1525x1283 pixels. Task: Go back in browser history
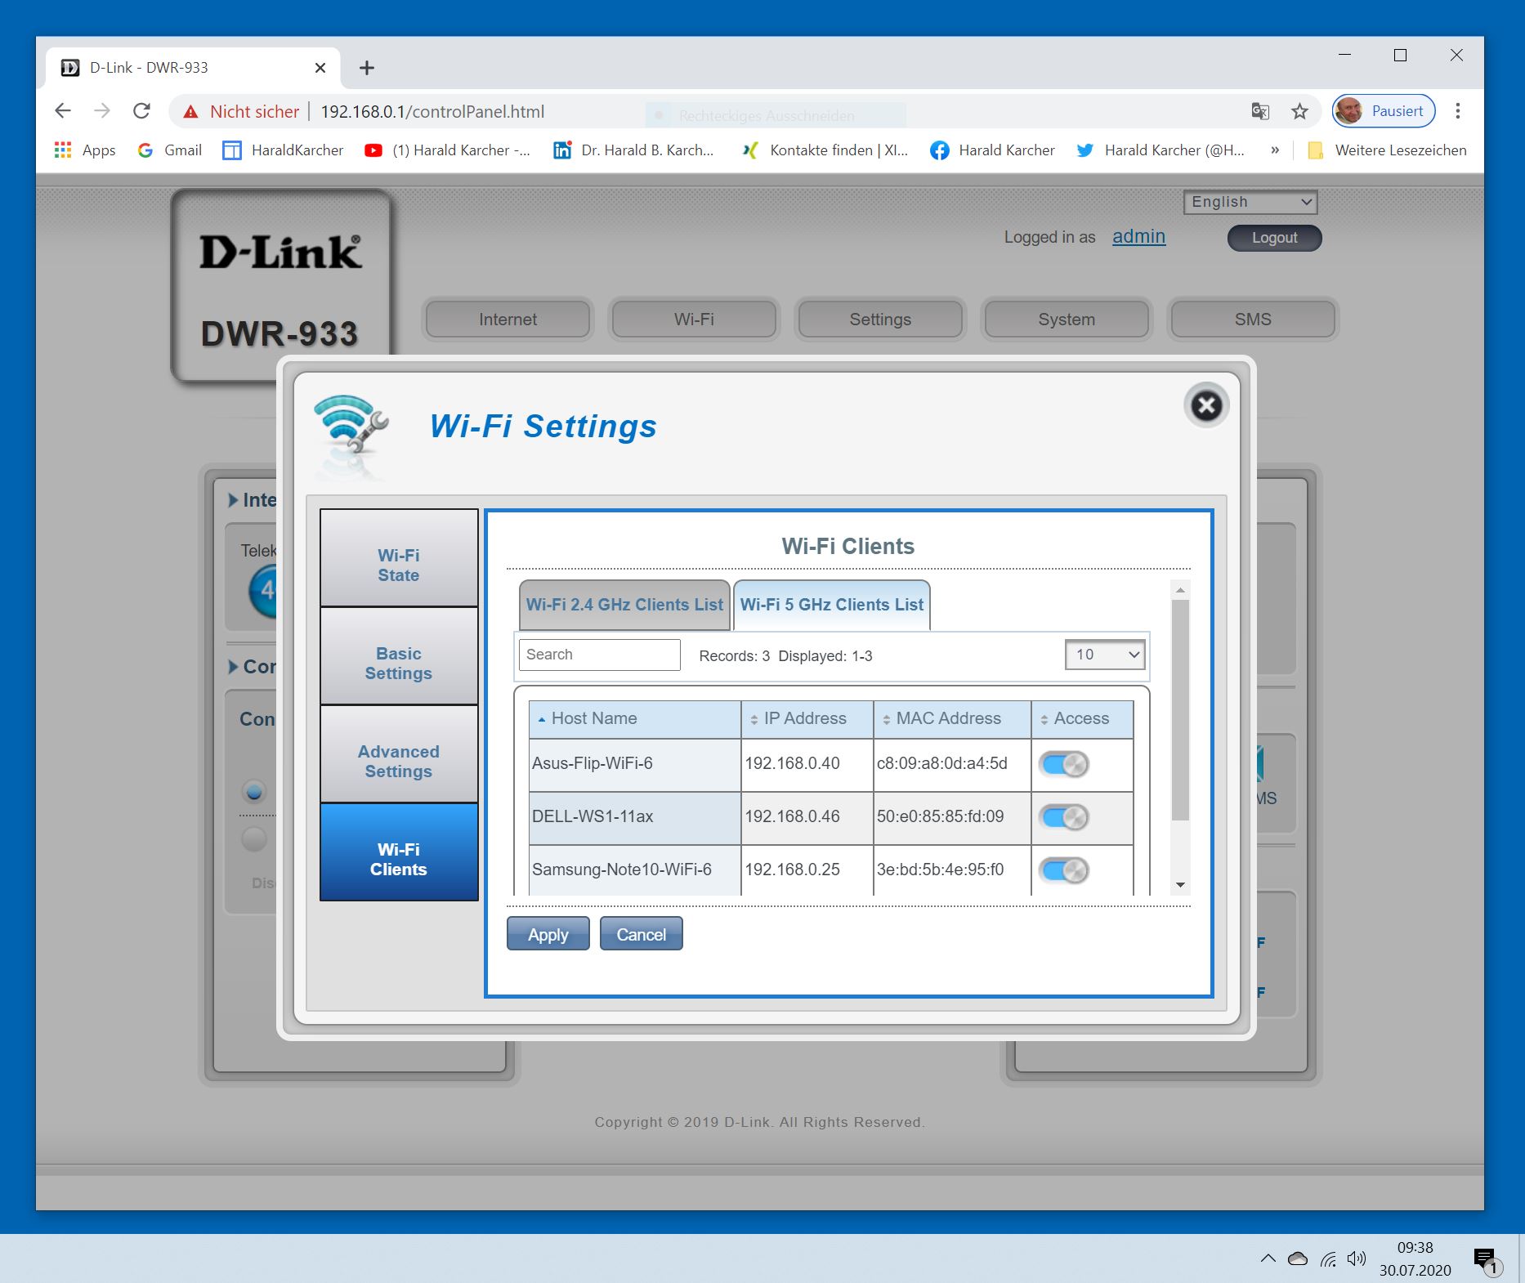(x=63, y=111)
